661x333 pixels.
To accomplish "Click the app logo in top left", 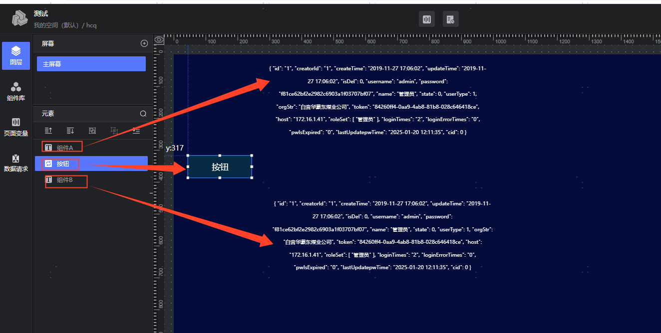I will [x=20, y=19].
